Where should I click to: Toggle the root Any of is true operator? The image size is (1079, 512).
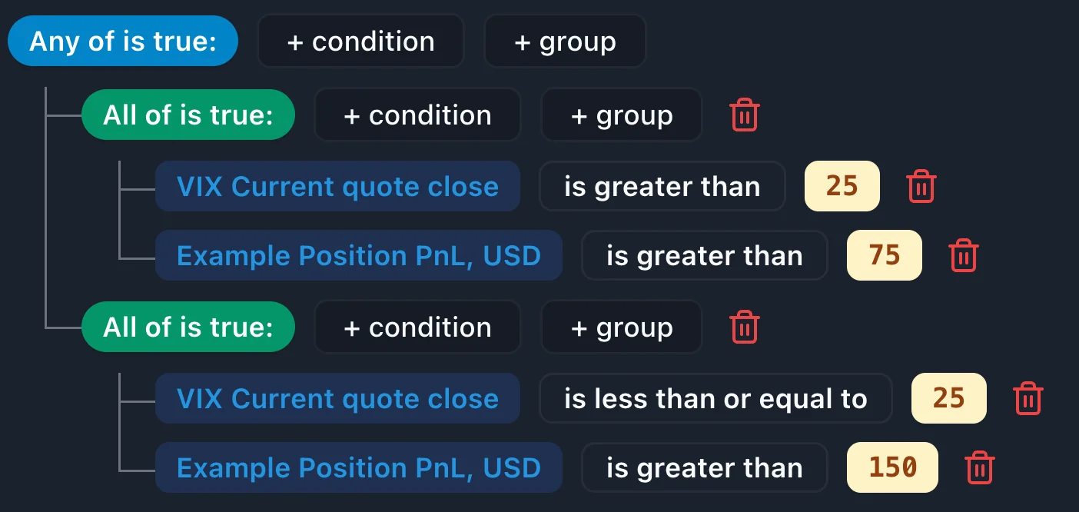[x=122, y=41]
